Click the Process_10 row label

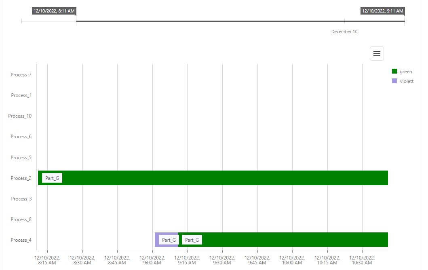19,116
